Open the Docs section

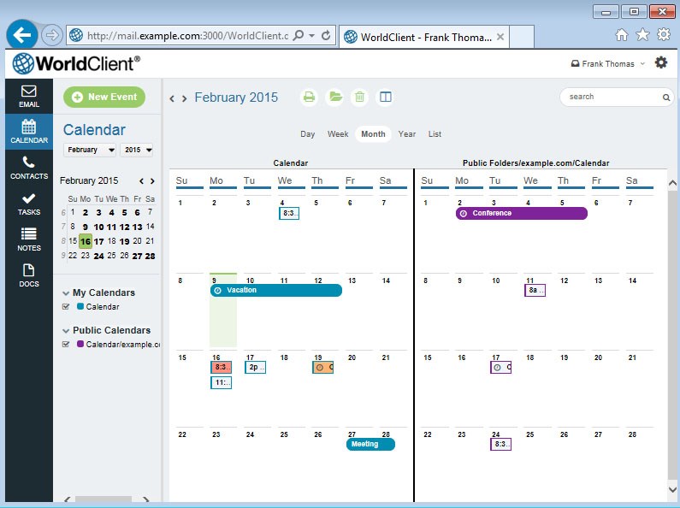(29, 275)
